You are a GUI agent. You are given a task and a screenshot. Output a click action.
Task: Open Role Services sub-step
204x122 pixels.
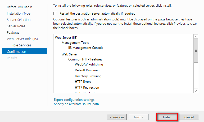(x=21, y=45)
